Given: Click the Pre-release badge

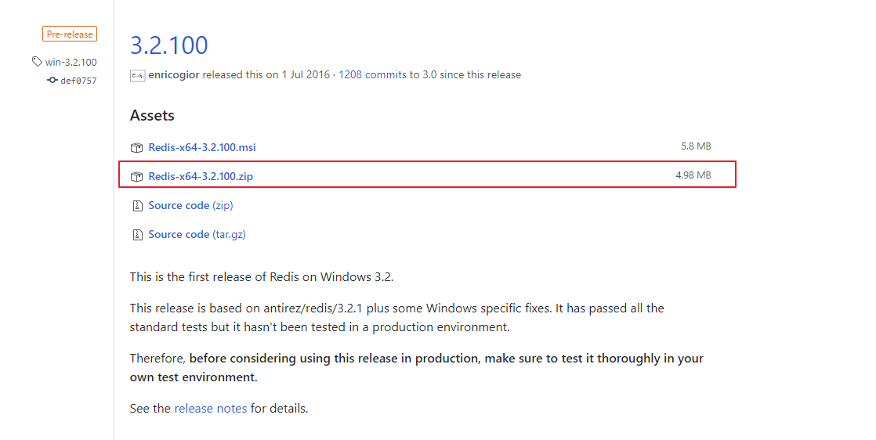Looking at the screenshot, I should pos(70,34).
